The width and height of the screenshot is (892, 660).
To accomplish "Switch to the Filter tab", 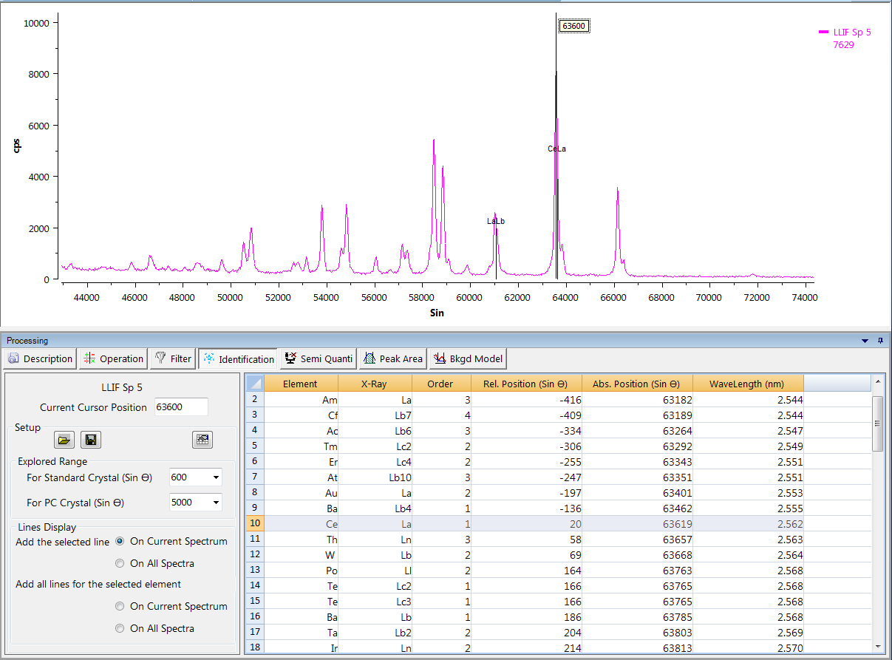I will (174, 359).
